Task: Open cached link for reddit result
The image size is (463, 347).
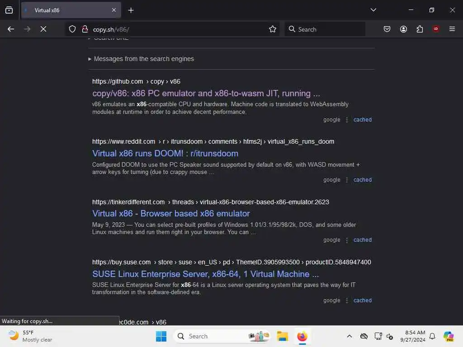Action: click(x=363, y=180)
